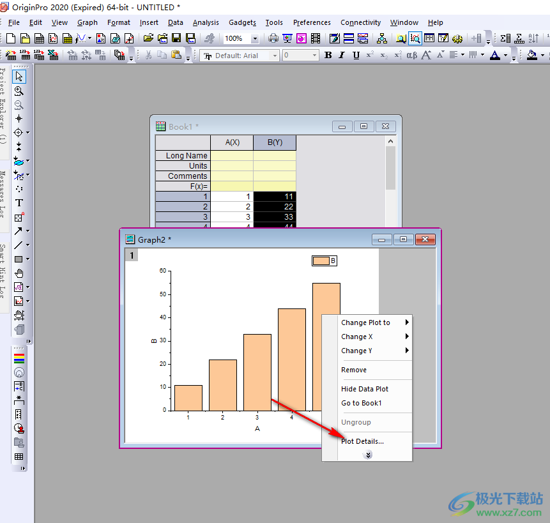Expand the Rectangle tool flyout arrow

(27, 259)
